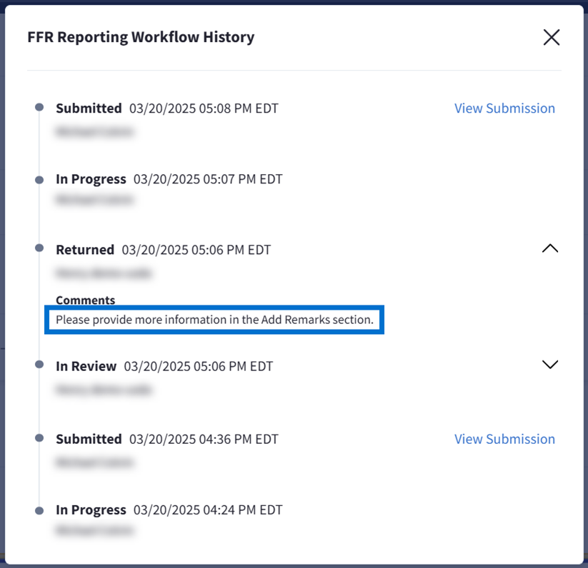The height and width of the screenshot is (568, 588).
Task: Click the Returned entry's 05:06 PM timestamp
Action: click(196, 250)
